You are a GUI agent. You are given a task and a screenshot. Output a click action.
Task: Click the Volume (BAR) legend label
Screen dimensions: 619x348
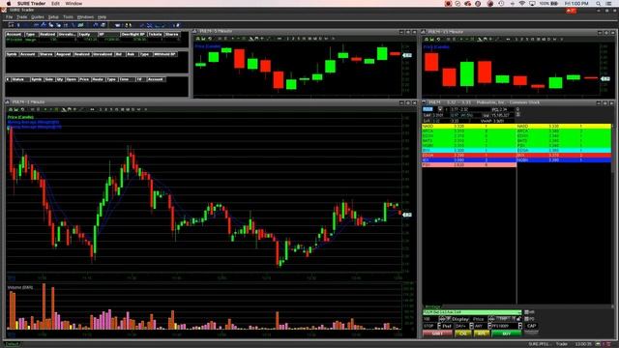click(20, 288)
